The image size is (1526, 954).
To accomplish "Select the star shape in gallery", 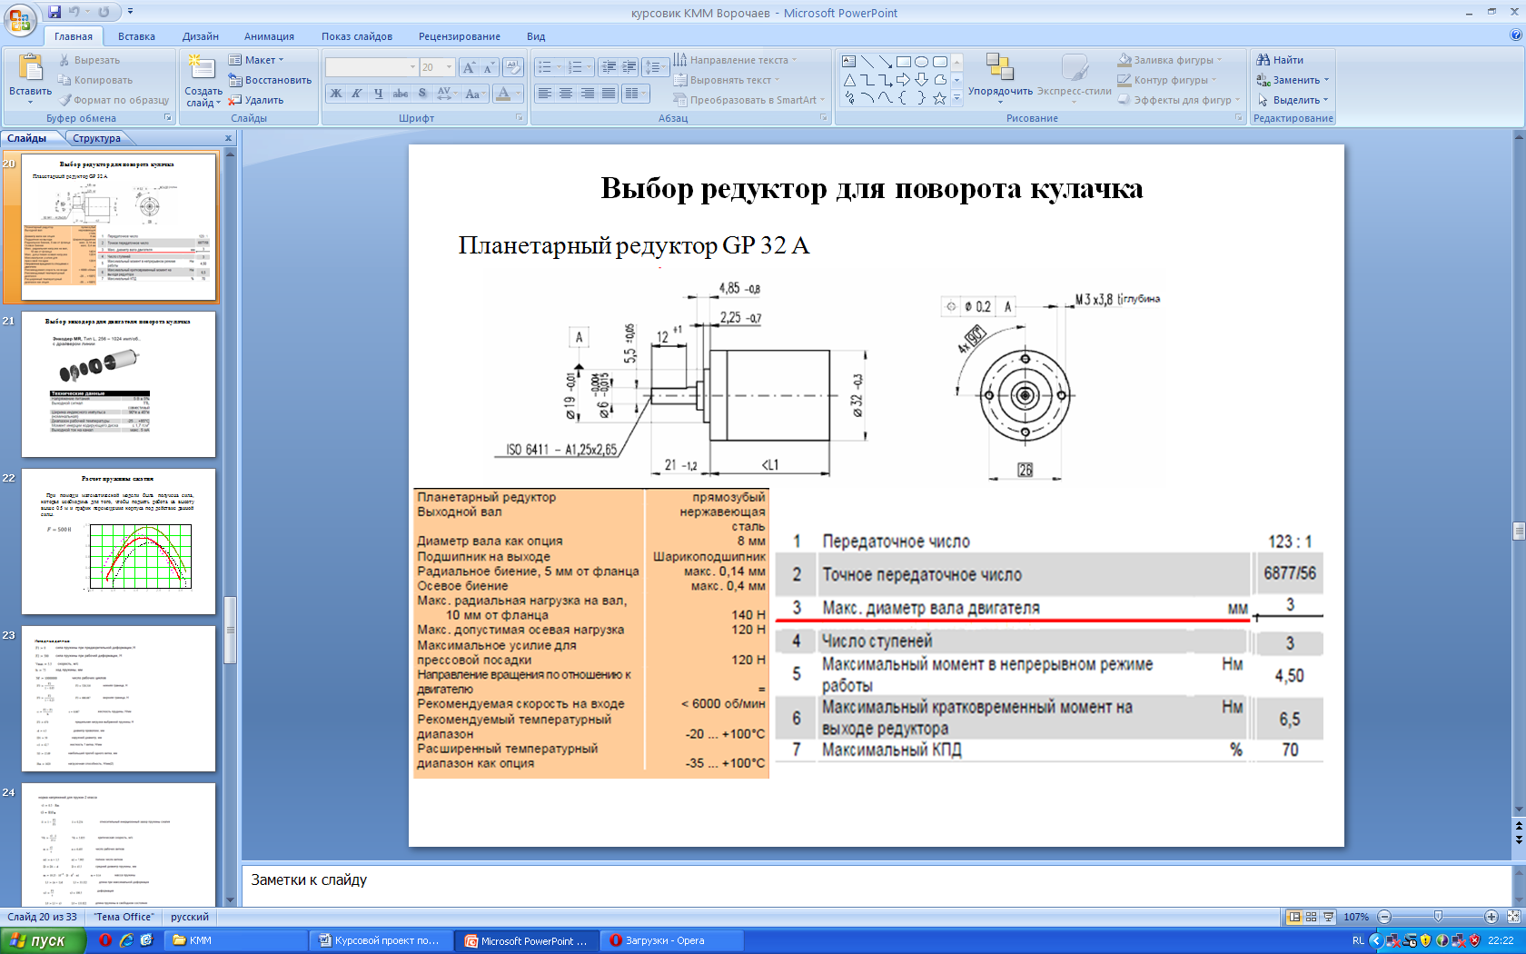I will coord(939,98).
